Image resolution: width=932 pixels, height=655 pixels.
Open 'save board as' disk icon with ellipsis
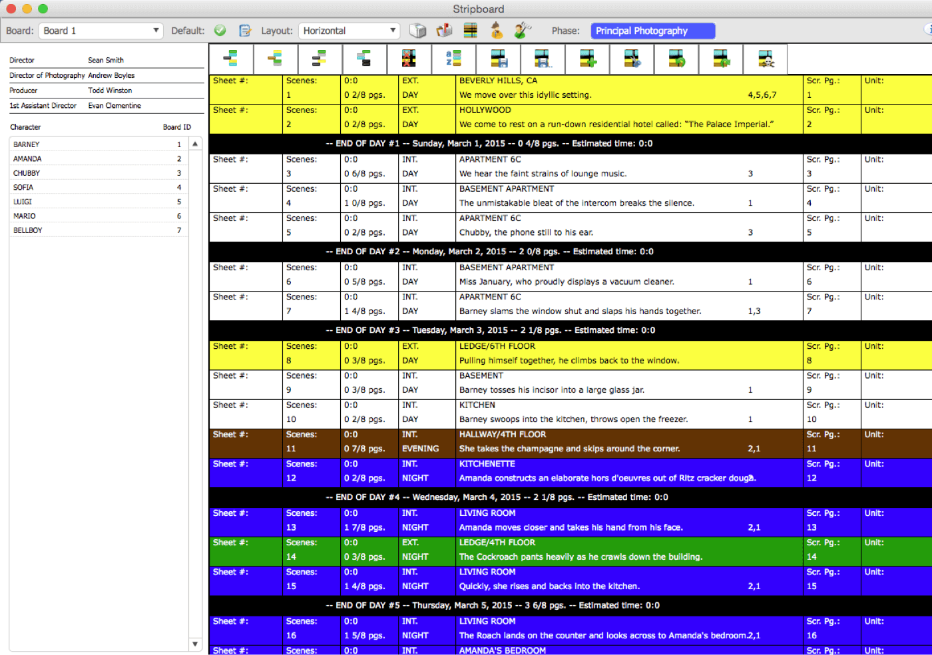(x=543, y=59)
